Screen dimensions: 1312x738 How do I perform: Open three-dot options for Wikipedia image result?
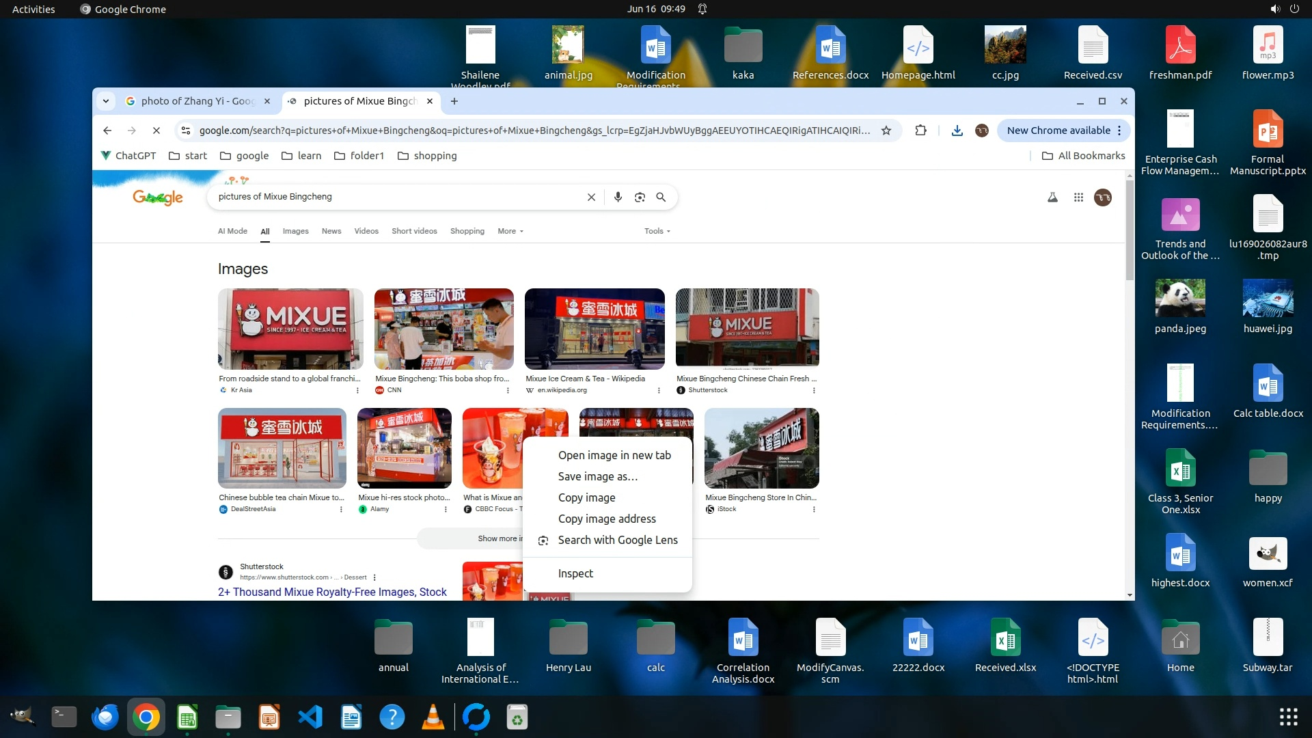pos(659,390)
